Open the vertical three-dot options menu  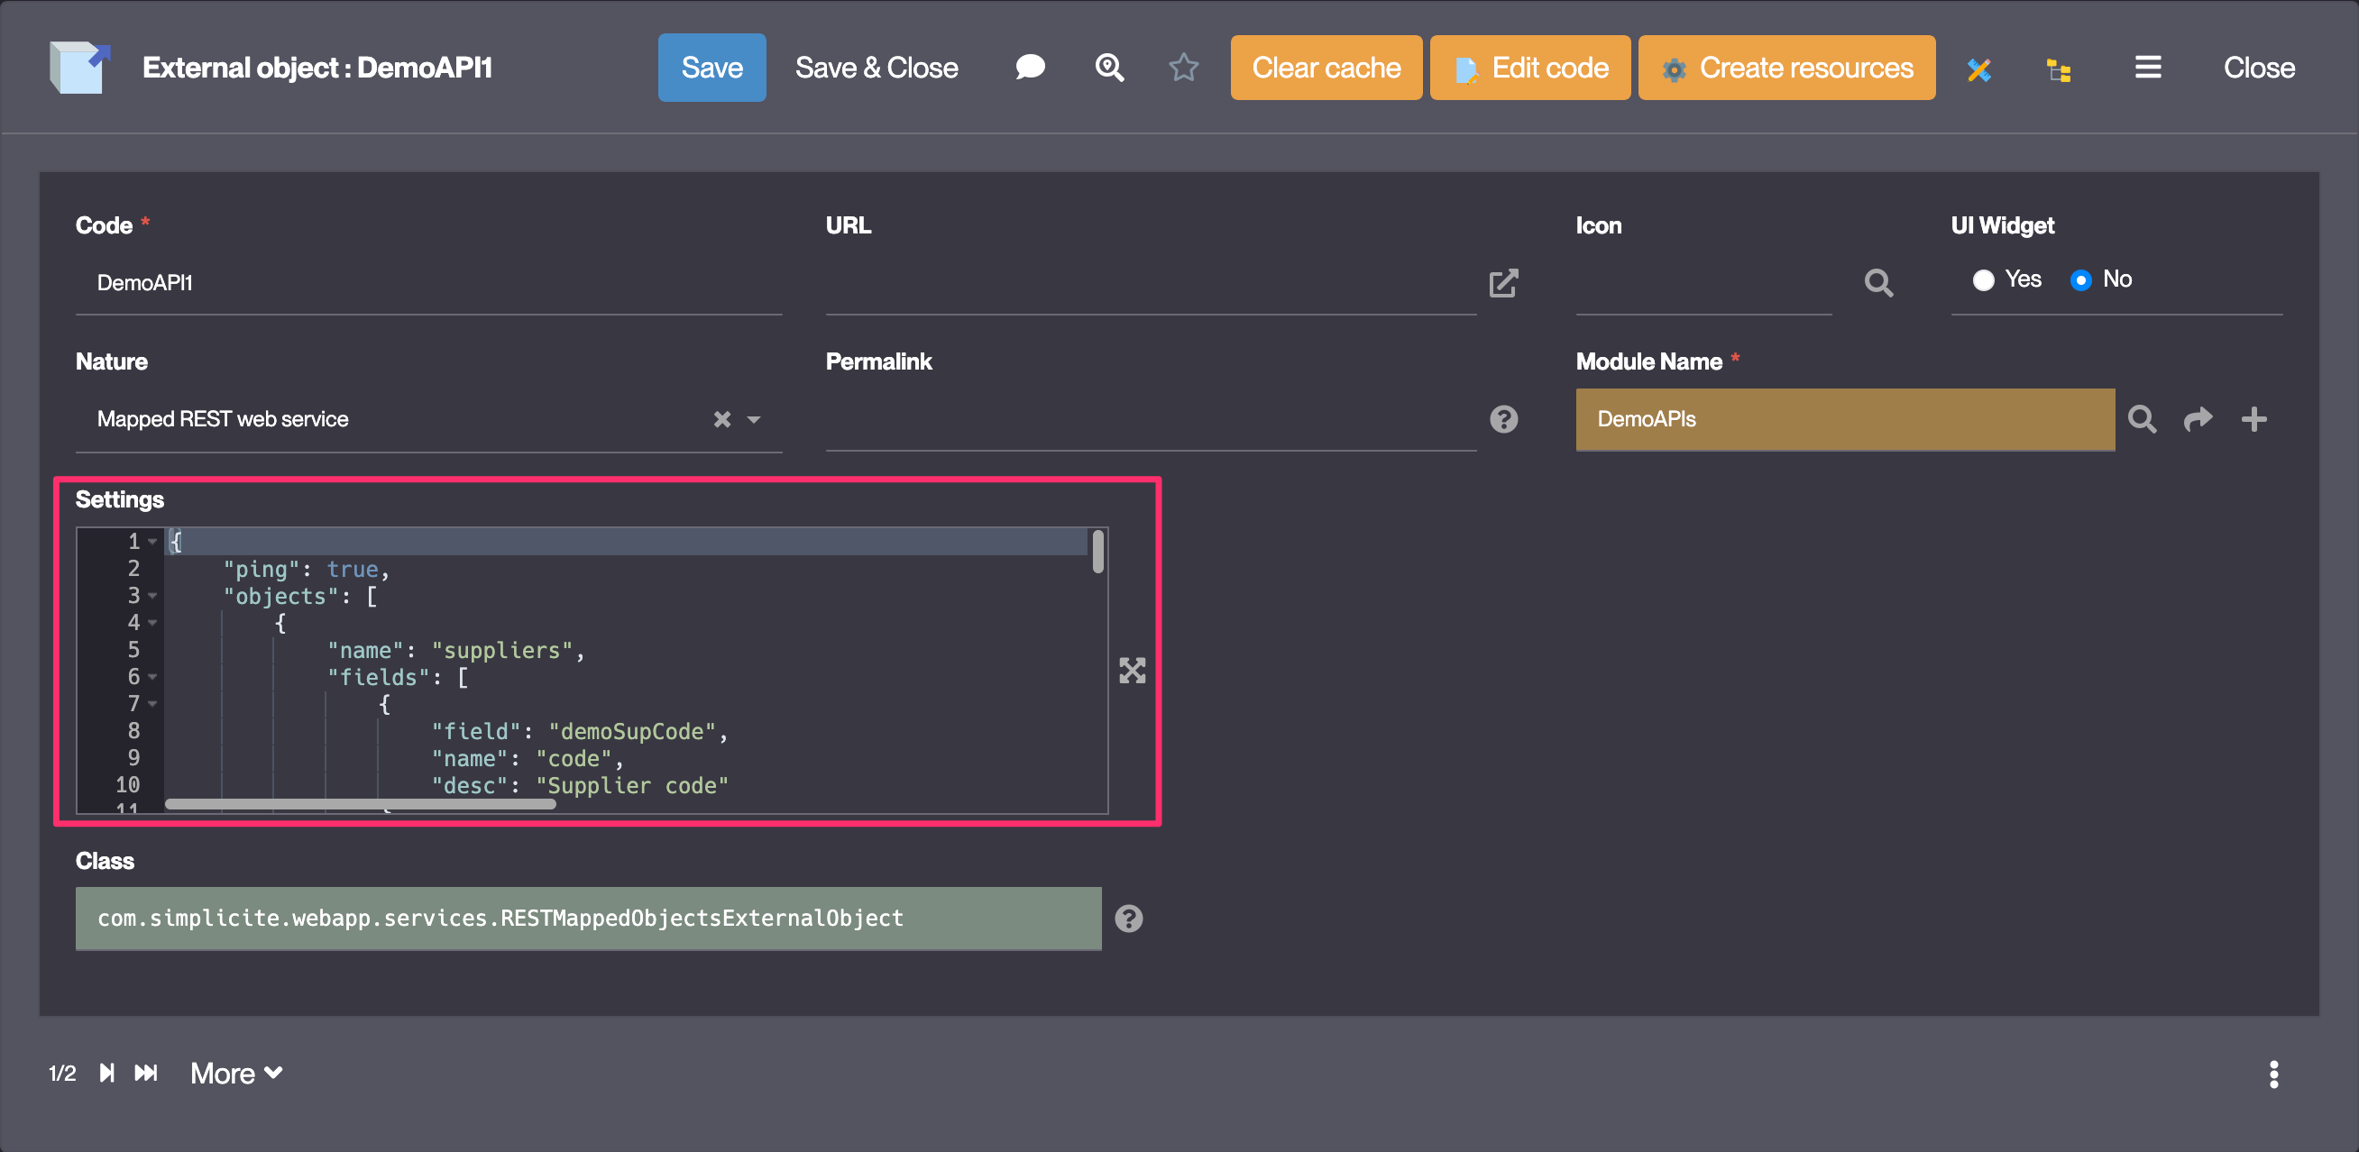(2273, 1074)
